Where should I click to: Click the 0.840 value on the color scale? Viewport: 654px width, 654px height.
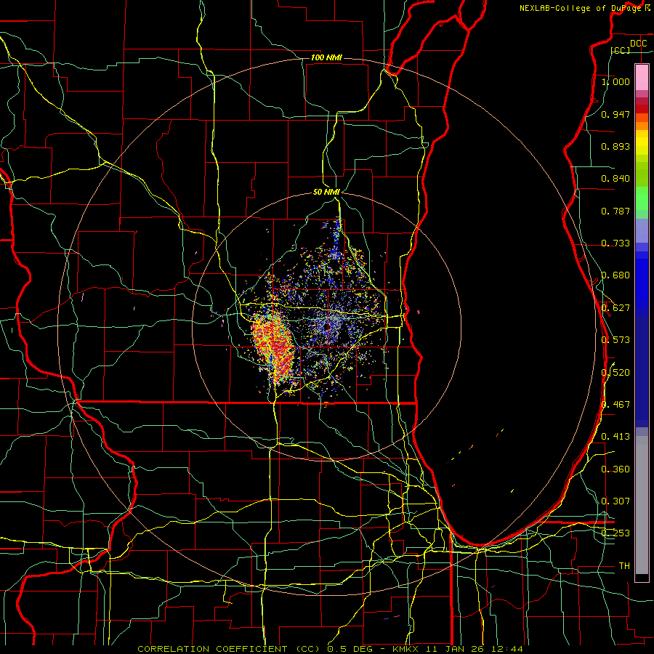(615, 179)
